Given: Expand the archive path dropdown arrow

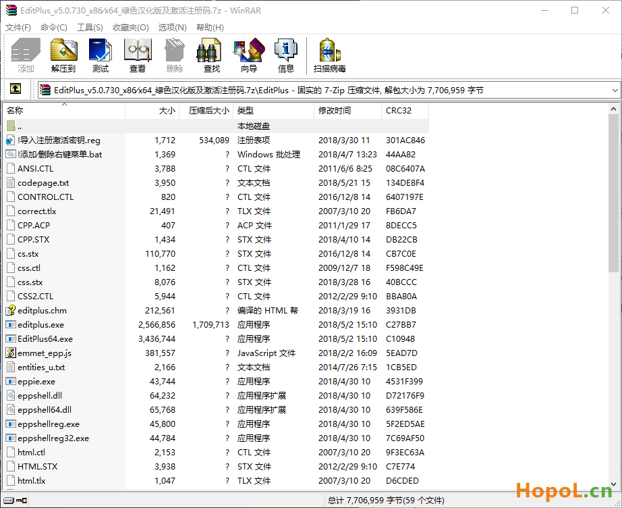Looking at the screenshot, I should click(615, 90).
